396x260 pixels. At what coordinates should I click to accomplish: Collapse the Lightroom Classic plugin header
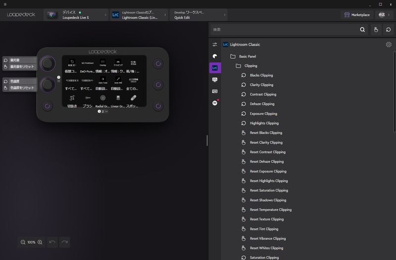click(x=241, y=44)
